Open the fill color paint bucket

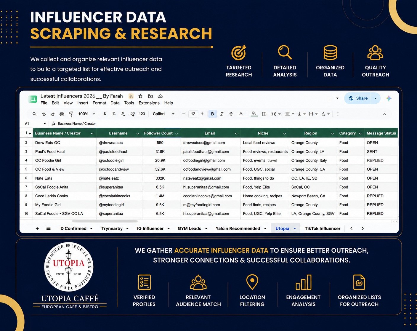(x=254, y=114)
